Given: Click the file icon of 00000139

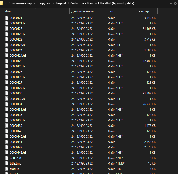Looking at the screenshot, I should [7, 125].
